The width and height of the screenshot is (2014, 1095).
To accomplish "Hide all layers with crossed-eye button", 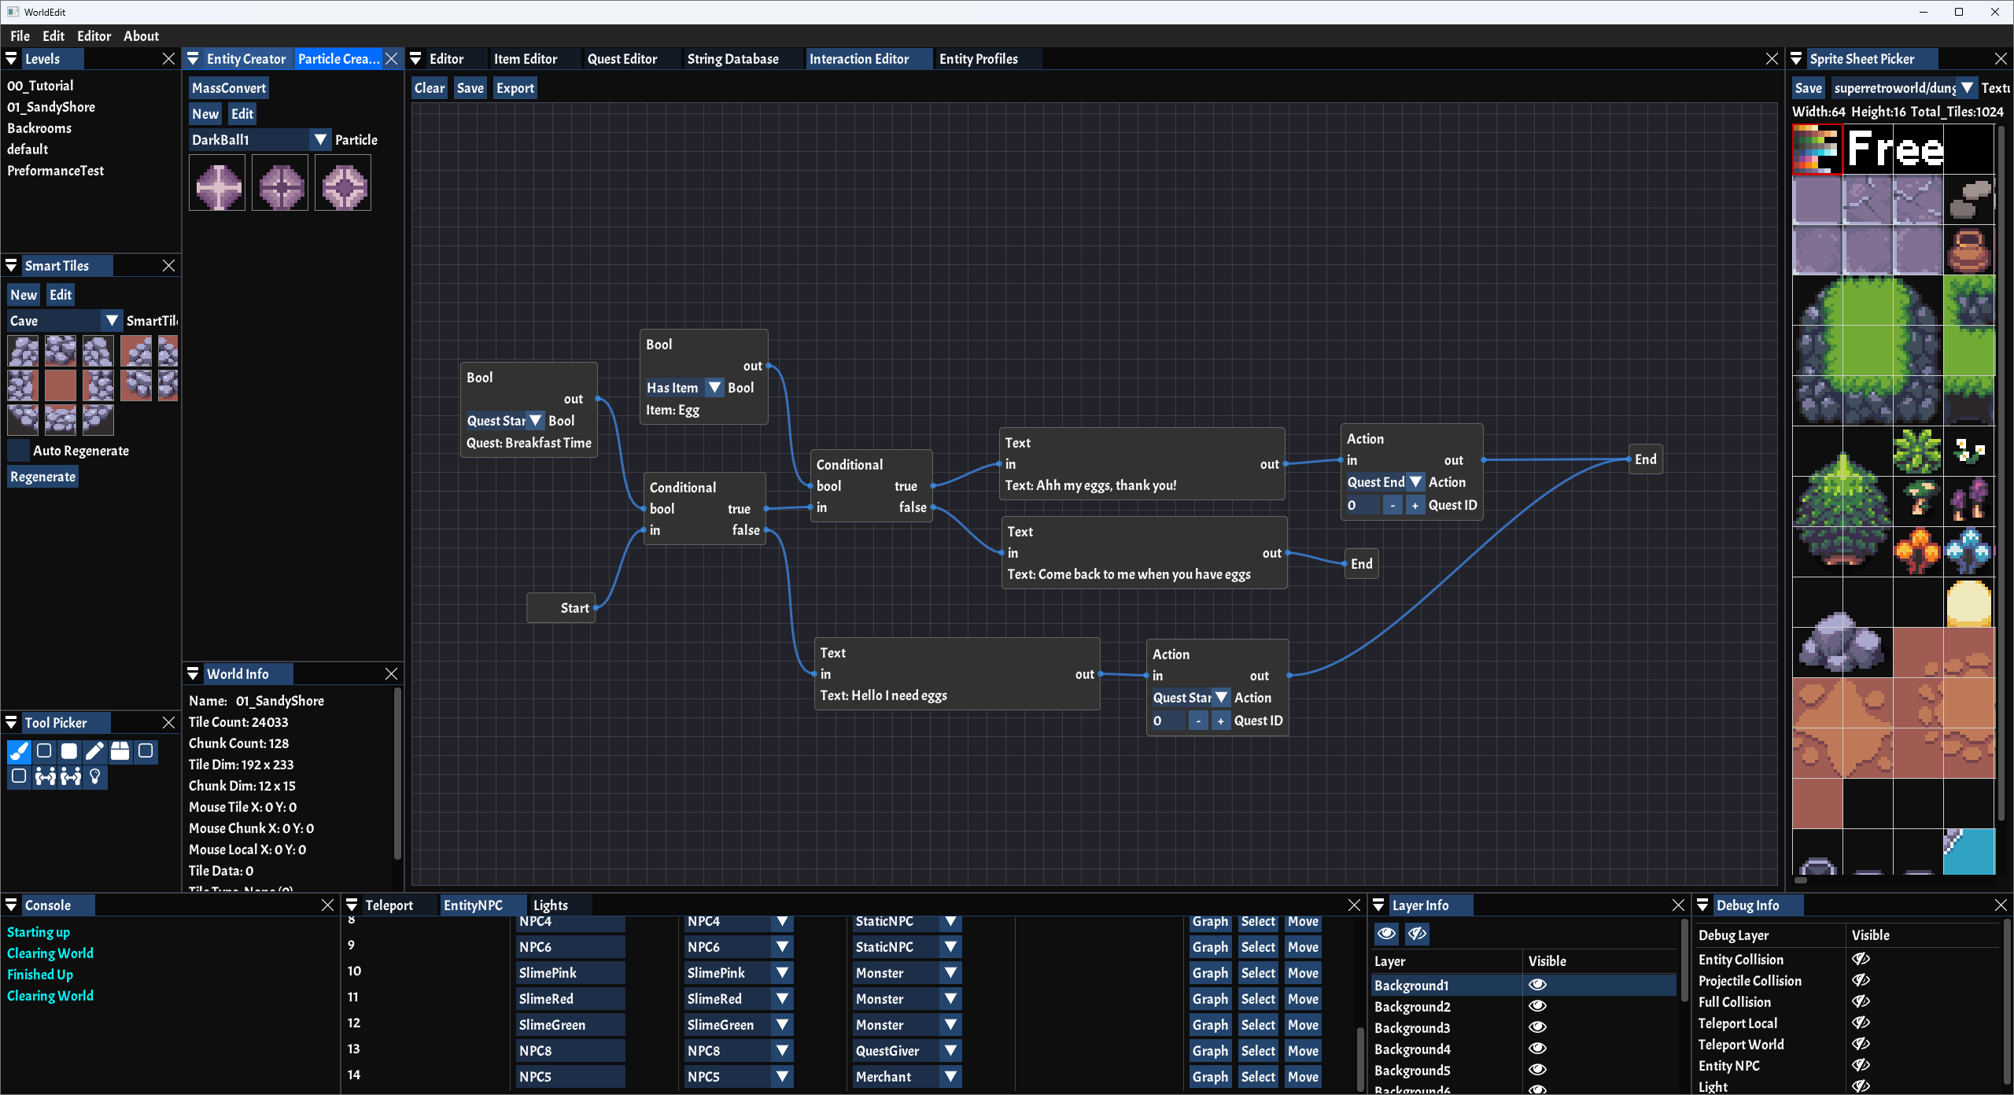I will click(x=1417, y=934).
